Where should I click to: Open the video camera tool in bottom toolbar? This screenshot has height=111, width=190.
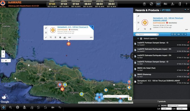53,107
